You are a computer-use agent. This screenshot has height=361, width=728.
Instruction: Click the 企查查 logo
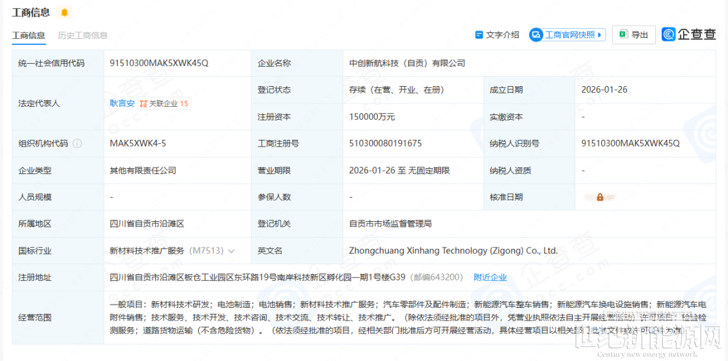pos(688,35)
